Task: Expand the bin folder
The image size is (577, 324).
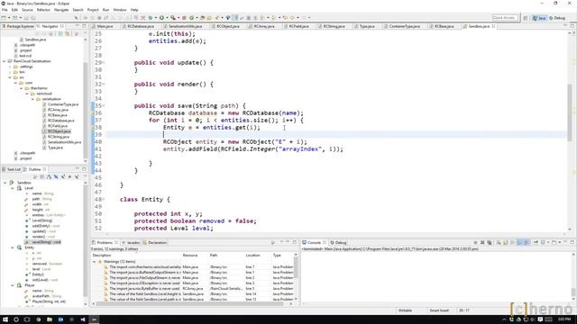Action: point(10,72)
